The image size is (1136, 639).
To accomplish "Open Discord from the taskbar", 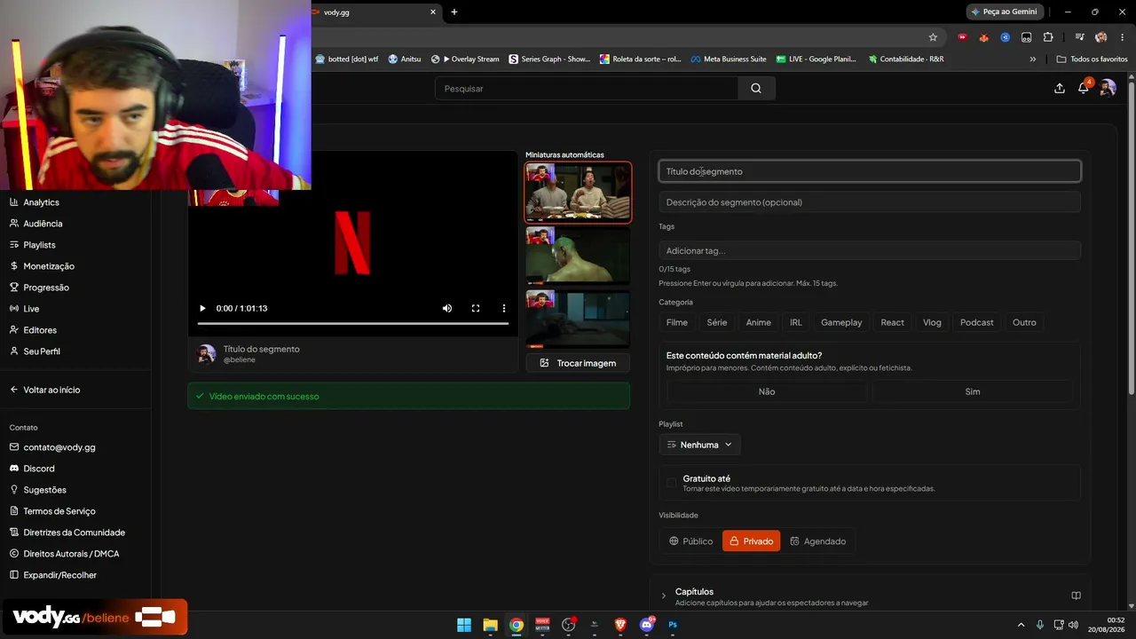I will [x=647, y=625].
